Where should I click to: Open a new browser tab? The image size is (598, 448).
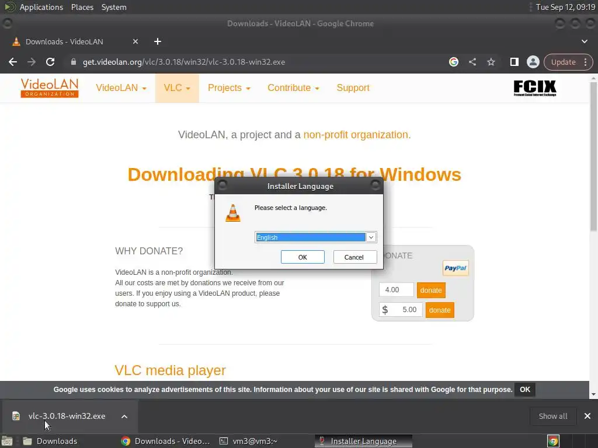(158, 41)
